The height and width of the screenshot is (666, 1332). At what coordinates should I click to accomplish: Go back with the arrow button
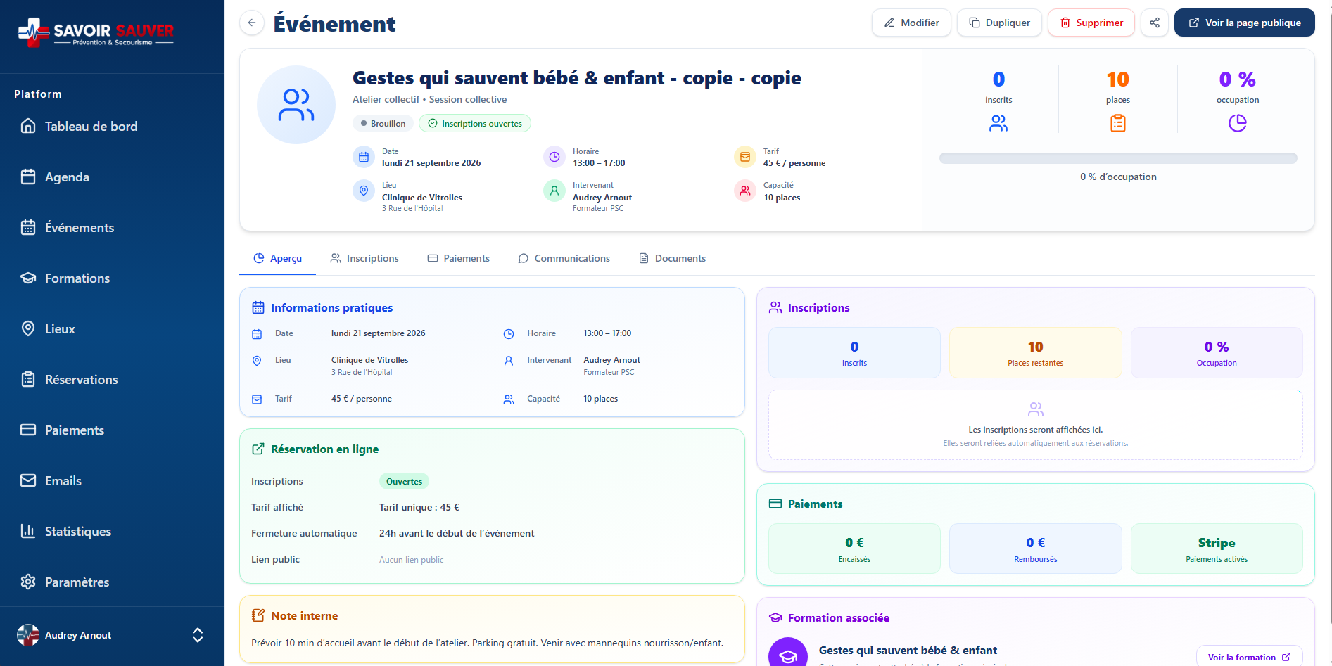252,23
